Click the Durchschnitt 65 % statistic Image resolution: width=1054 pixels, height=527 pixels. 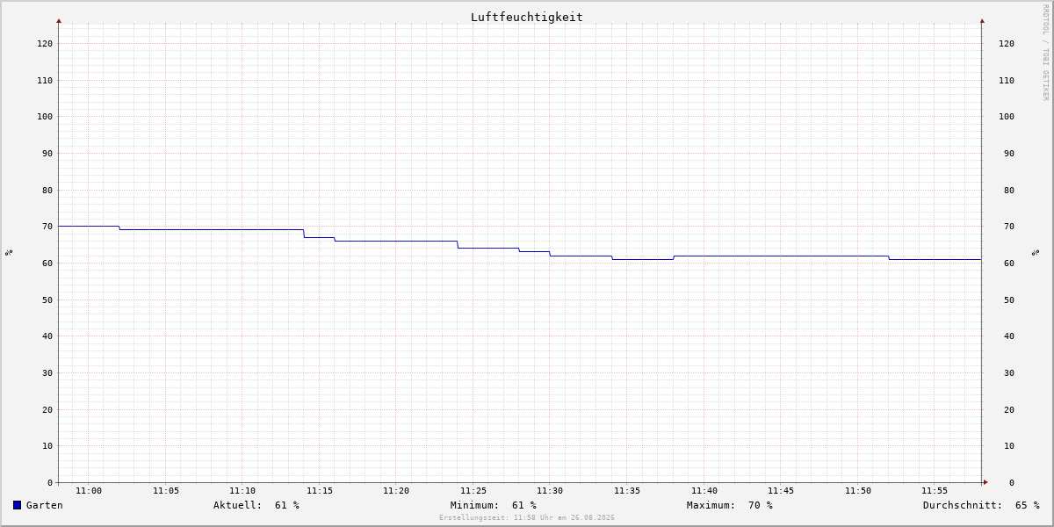[x=981, y=505]
